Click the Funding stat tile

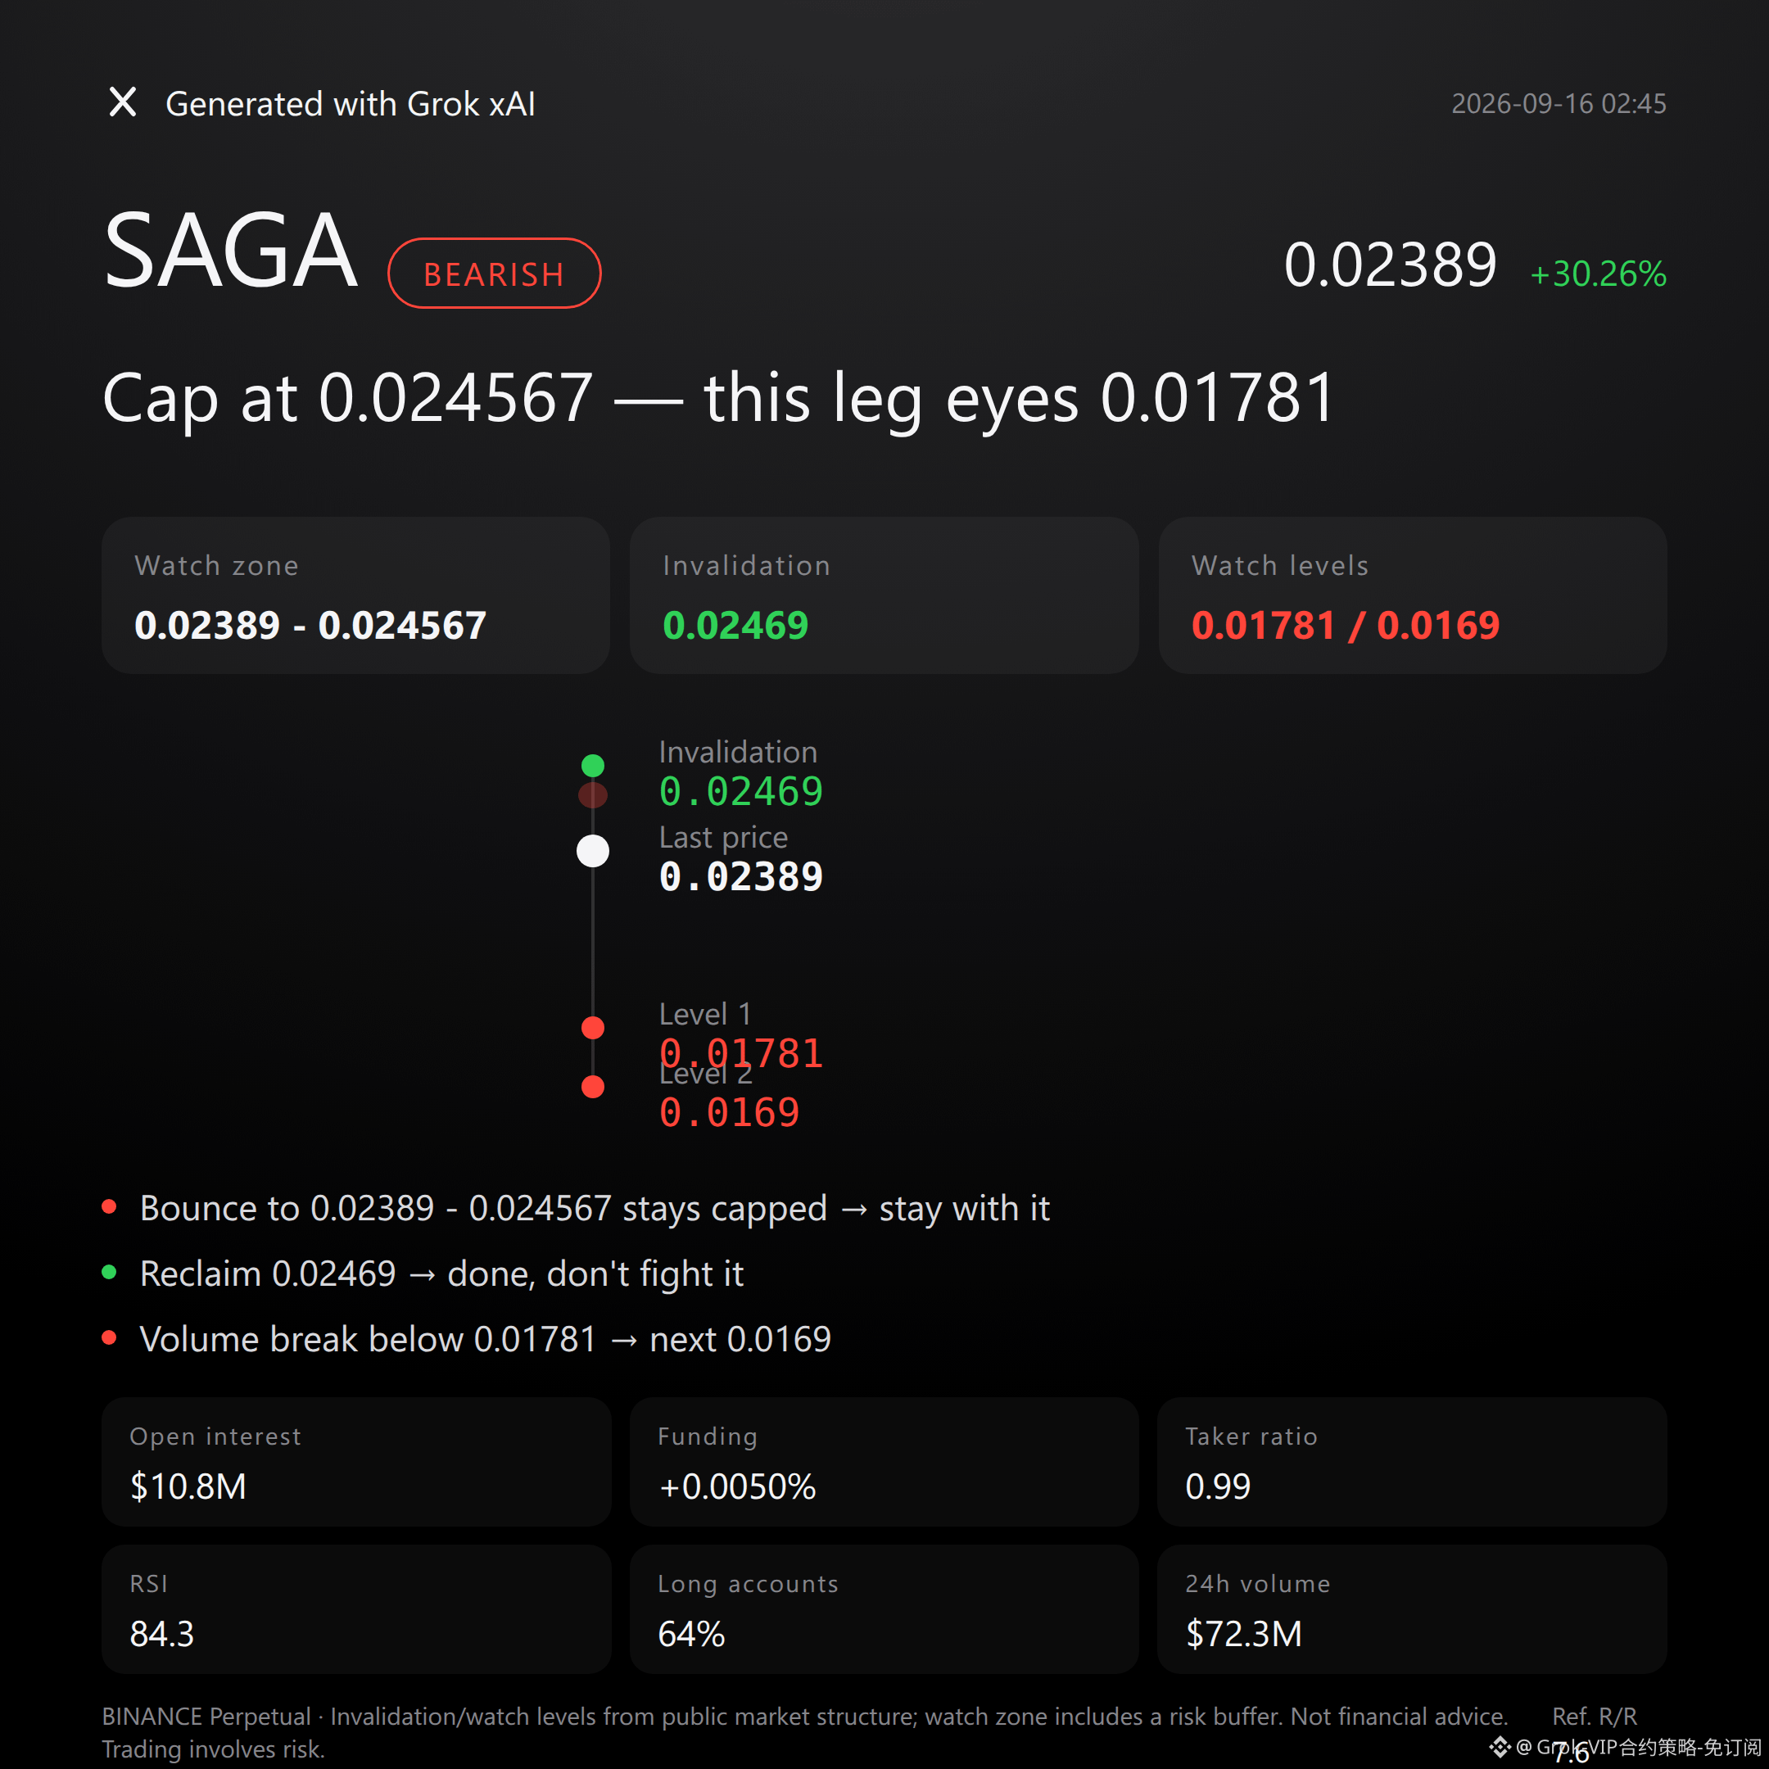tap(884, 1461)
